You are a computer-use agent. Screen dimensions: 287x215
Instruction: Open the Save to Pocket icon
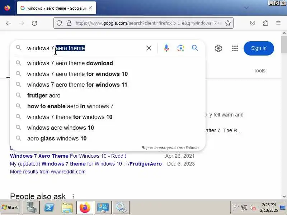click(253, 23)
